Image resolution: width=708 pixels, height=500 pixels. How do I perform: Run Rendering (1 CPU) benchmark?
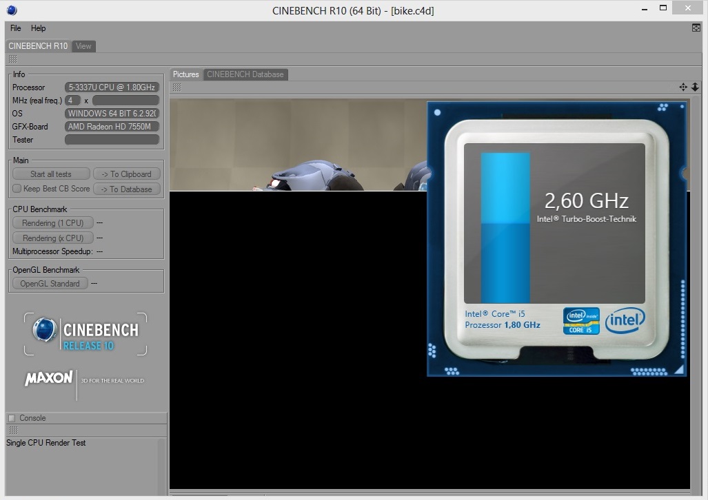[x=53, y=223]
